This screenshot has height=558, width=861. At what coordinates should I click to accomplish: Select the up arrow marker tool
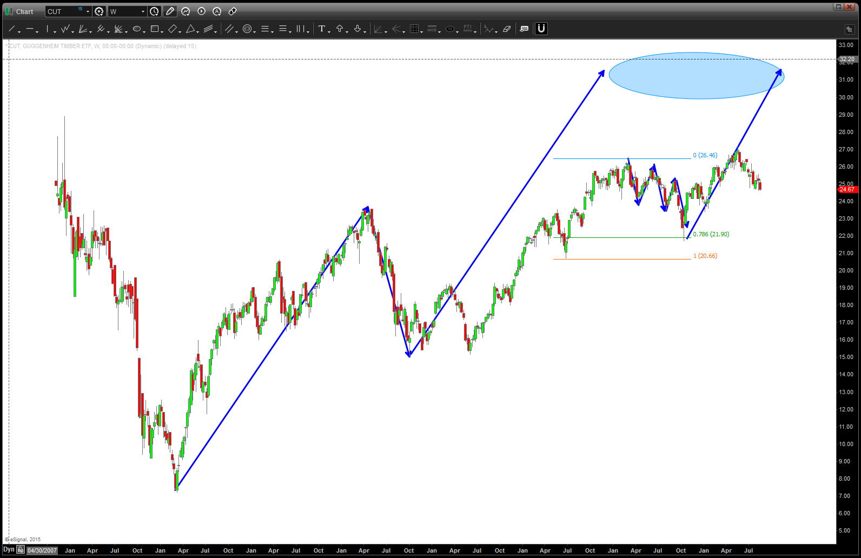(340, 29)
